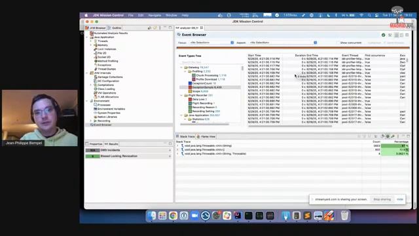The image size is (419, 236).
Task: Select Garbage Collections page icon
Action: click(96, 77)
